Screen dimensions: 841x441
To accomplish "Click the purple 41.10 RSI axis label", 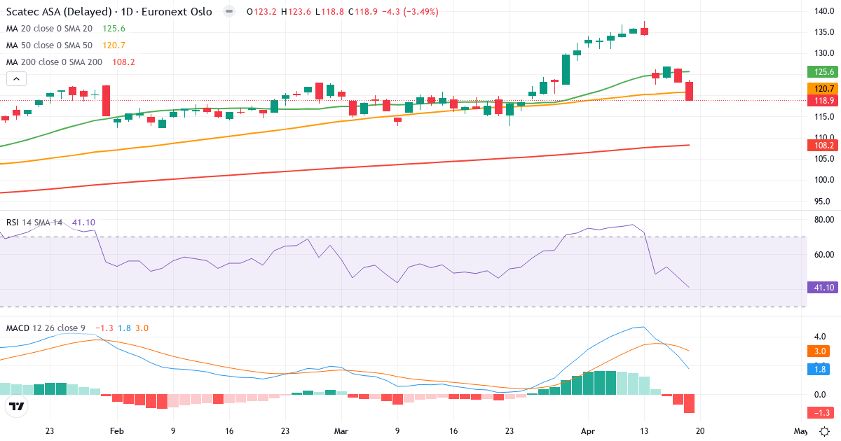I will 821,288.
